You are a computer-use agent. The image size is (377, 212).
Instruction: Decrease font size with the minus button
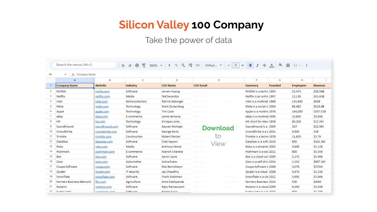(x=229, y=65)
